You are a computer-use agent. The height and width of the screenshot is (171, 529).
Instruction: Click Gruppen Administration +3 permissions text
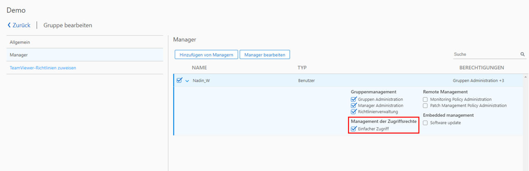click(x=478, y=81)
